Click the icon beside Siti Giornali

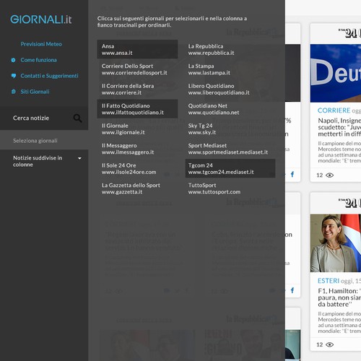pos(14,92)
